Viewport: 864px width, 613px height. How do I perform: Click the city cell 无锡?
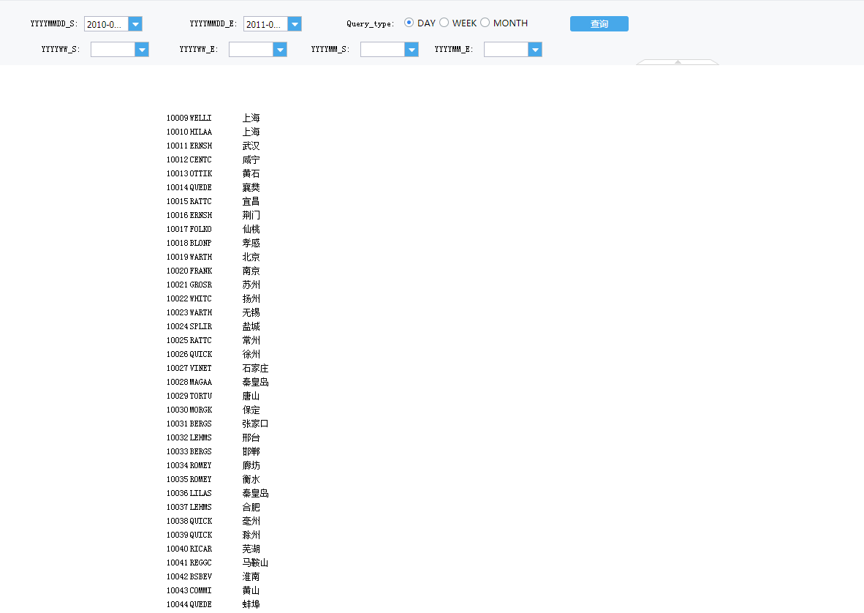(x=251, y=312)
